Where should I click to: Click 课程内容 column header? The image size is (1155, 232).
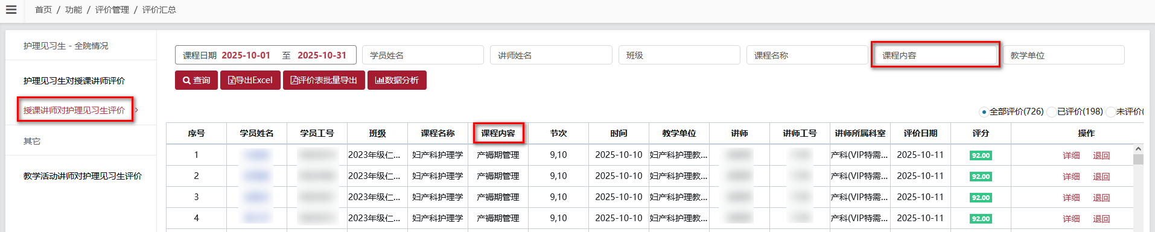(498, 133)
